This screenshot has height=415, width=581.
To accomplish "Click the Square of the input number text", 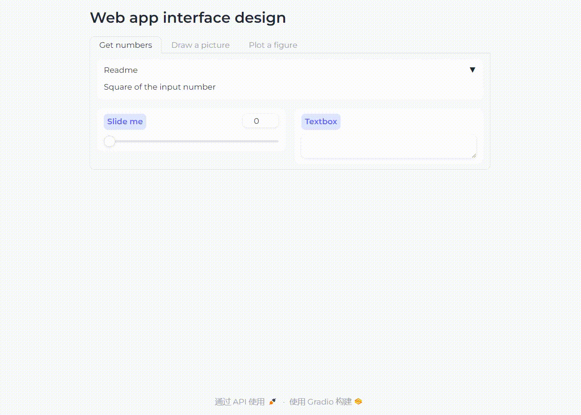I will click(160, 87).
